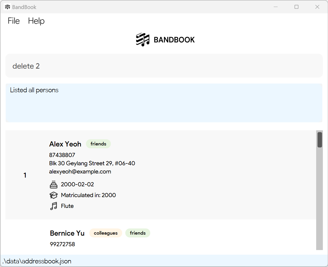This screenshot has width=328, height=267.
Task: Open the Help menu
Action: [x=36, y=21]
